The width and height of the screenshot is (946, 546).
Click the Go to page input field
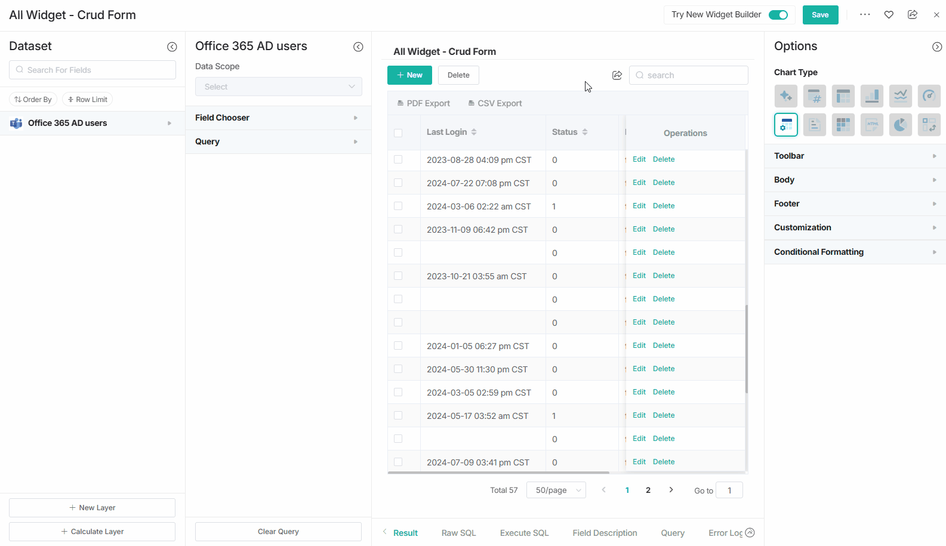click(x=729, y=490)
